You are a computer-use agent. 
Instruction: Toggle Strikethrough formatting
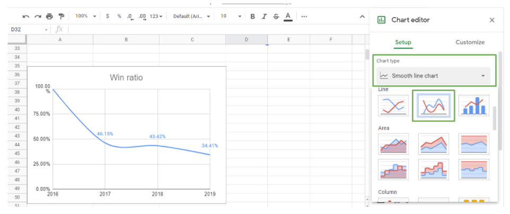tap(276, 16)
